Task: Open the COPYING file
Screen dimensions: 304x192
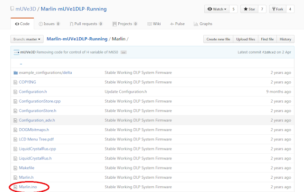Action: (28, 82)
